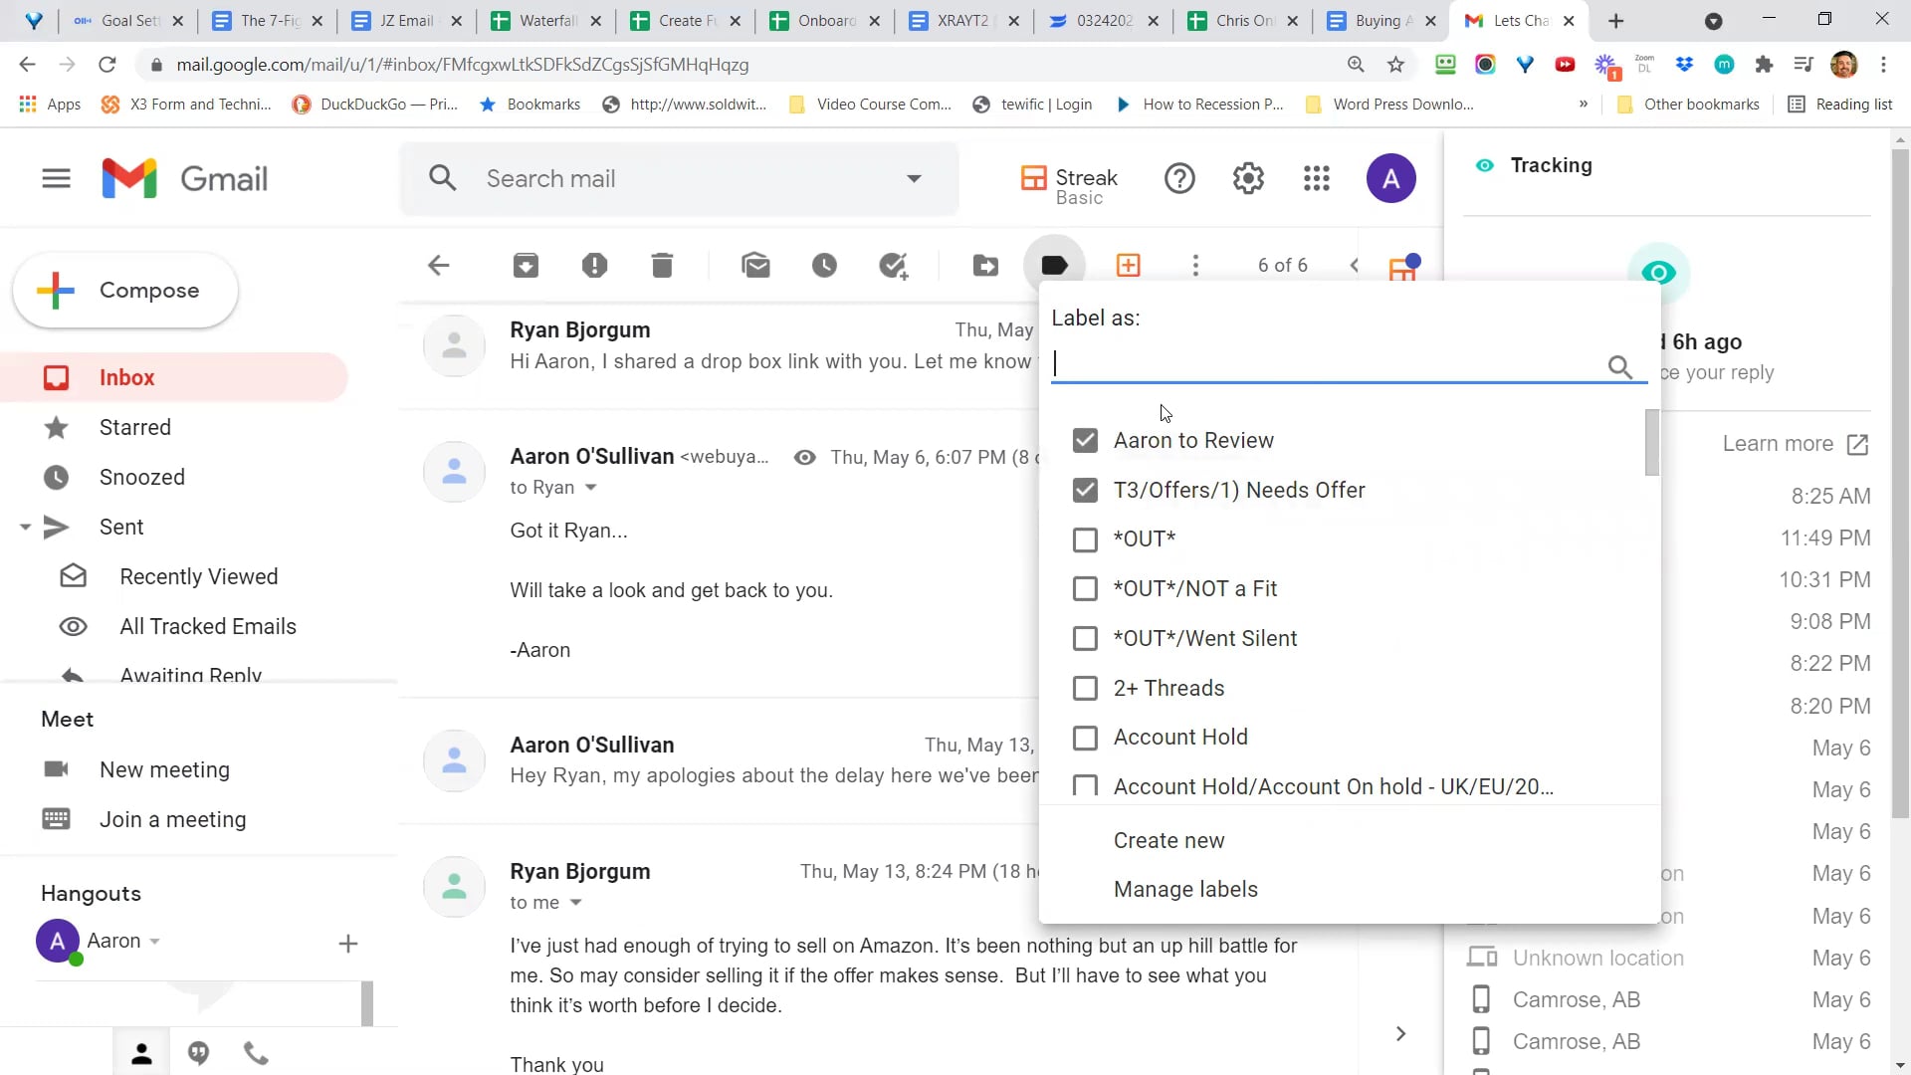The height and width of the screenshot is (1075, 1911).
Task: Go to newer conversation chevron
Action: [1355, 266]
